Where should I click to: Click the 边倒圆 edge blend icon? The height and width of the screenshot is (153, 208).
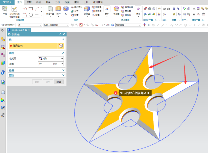point(87,9)
